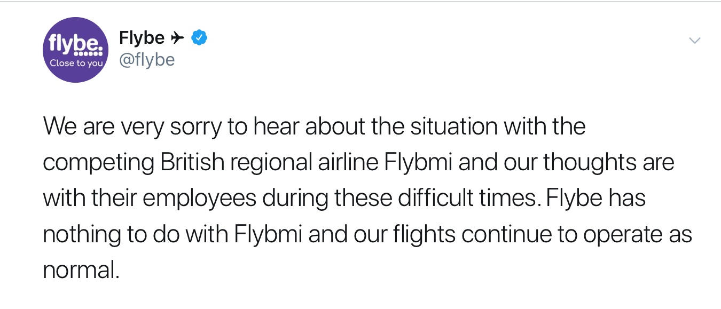Click the dotted pattern under flybe logo

click(87, 54)
